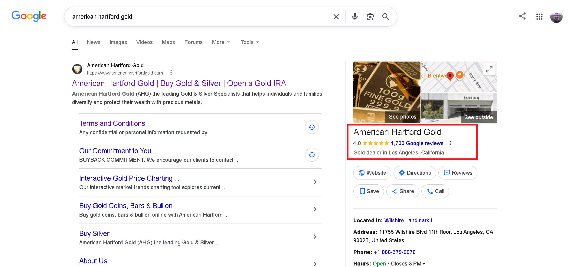Open the More dropdown menu

coord(221,42)
